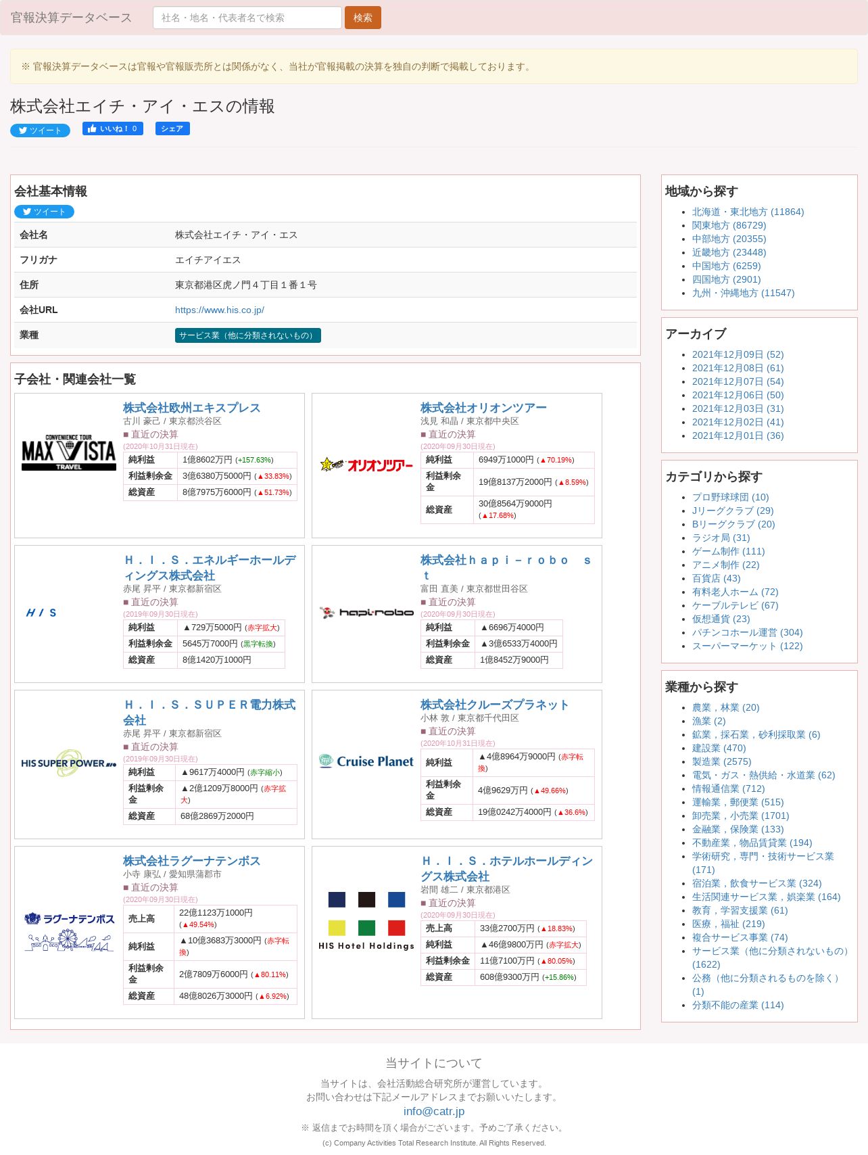This screenshot has height=1155, width=868.
Task: Browse 情報通信業 (712) industry
Action: 728,788
